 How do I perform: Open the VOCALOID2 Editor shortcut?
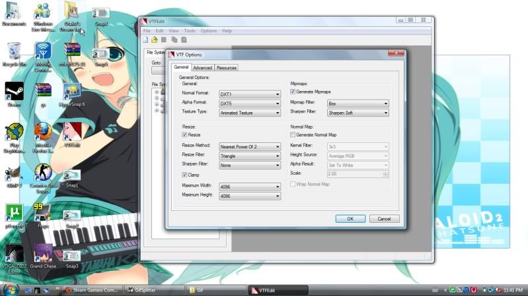coord(14,253)
